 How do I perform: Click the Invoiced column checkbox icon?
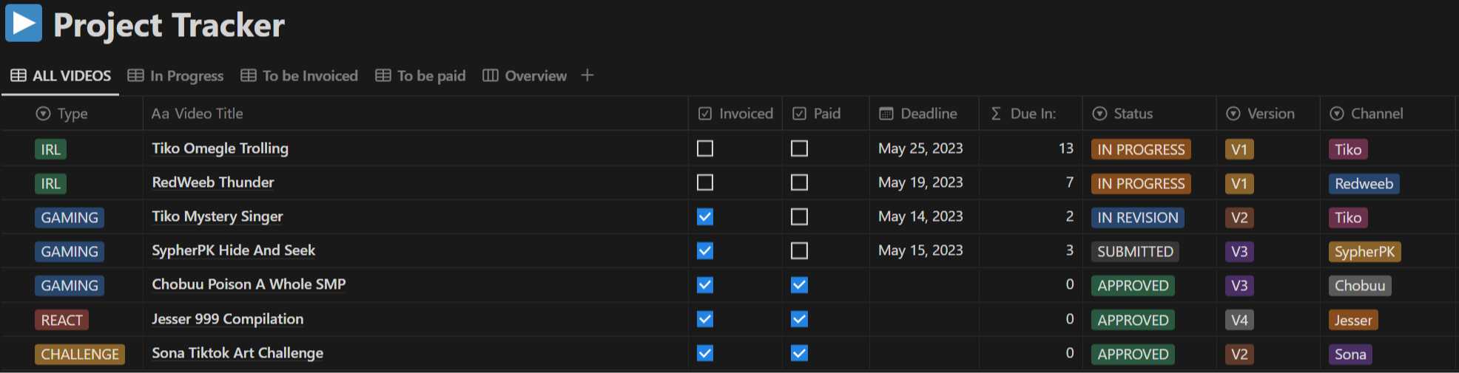705,114
